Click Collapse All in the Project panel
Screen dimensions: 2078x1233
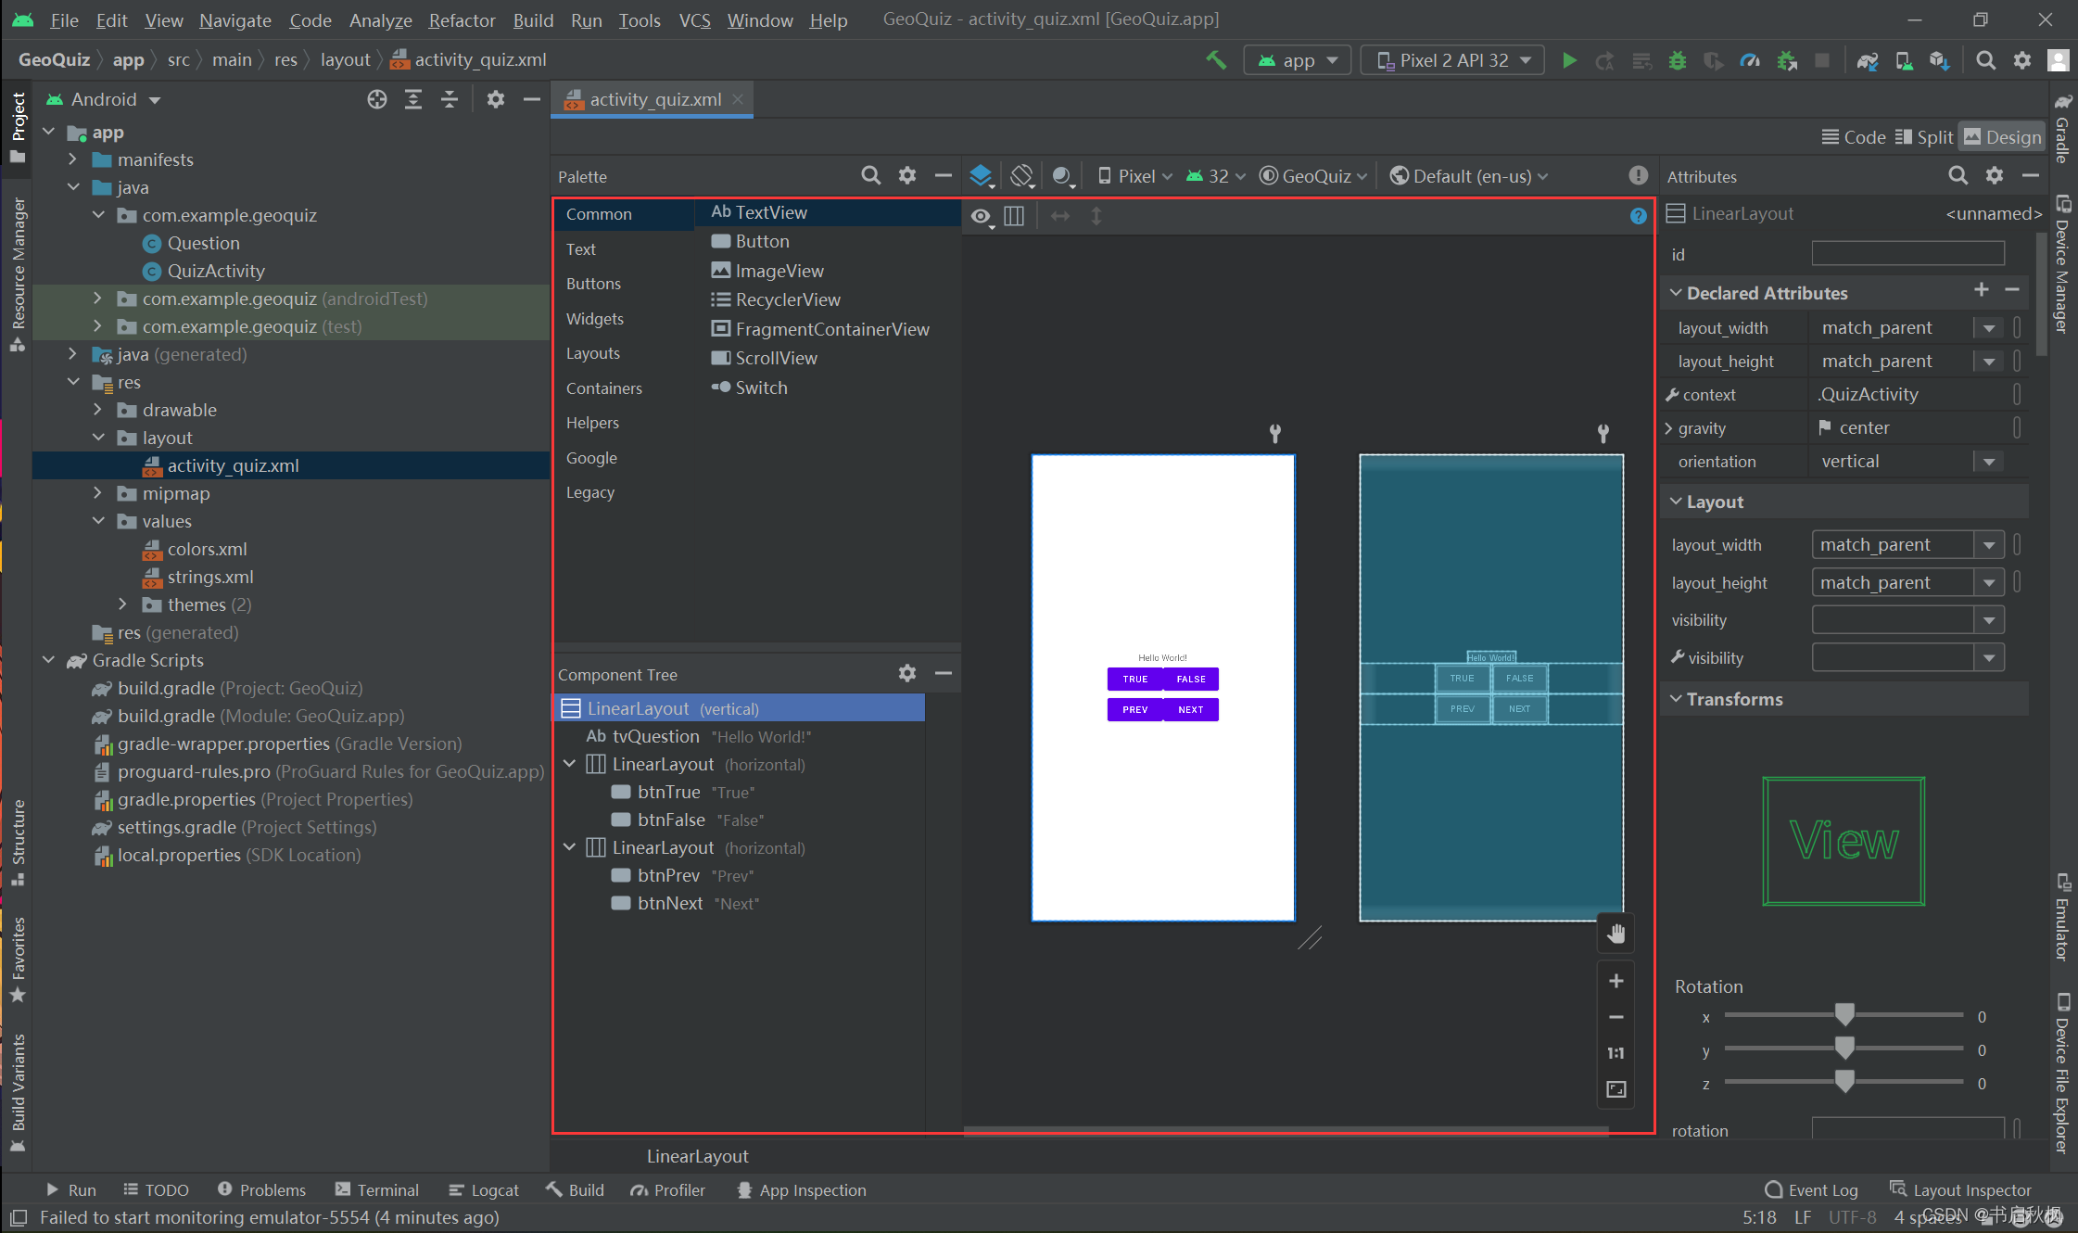point(450,99)
